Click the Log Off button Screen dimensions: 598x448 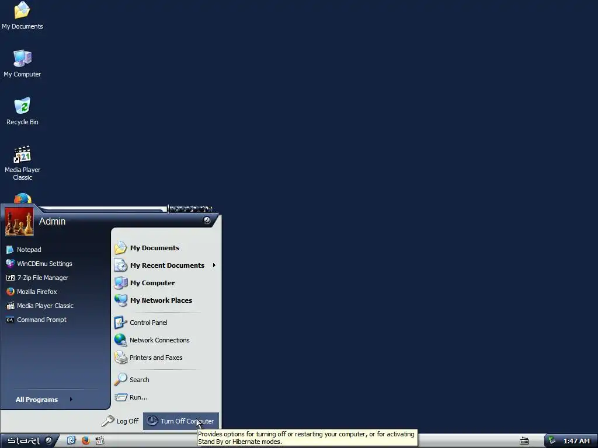click(x=120, y=421)
